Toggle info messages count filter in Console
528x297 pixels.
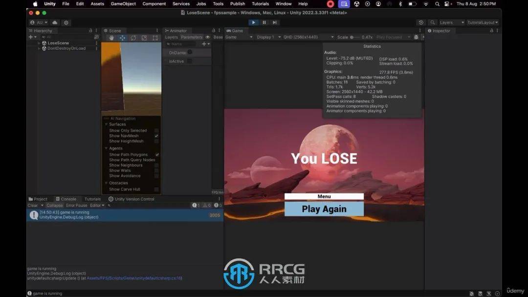pyautogui.click(x=196, y=205)
